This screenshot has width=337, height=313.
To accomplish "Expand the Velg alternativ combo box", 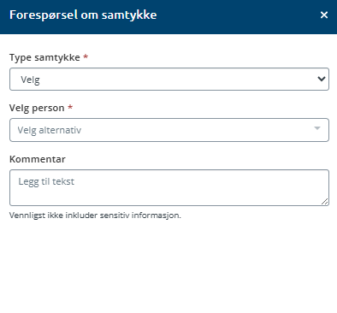I will tap(169, 130).
